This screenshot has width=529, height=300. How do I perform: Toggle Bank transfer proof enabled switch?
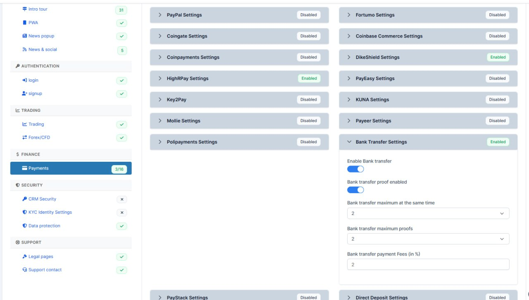[355, 190]
